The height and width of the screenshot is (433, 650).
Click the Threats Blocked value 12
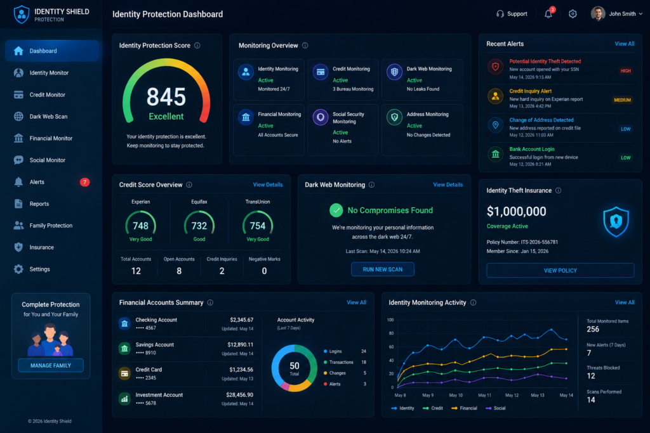coord(591,376)
